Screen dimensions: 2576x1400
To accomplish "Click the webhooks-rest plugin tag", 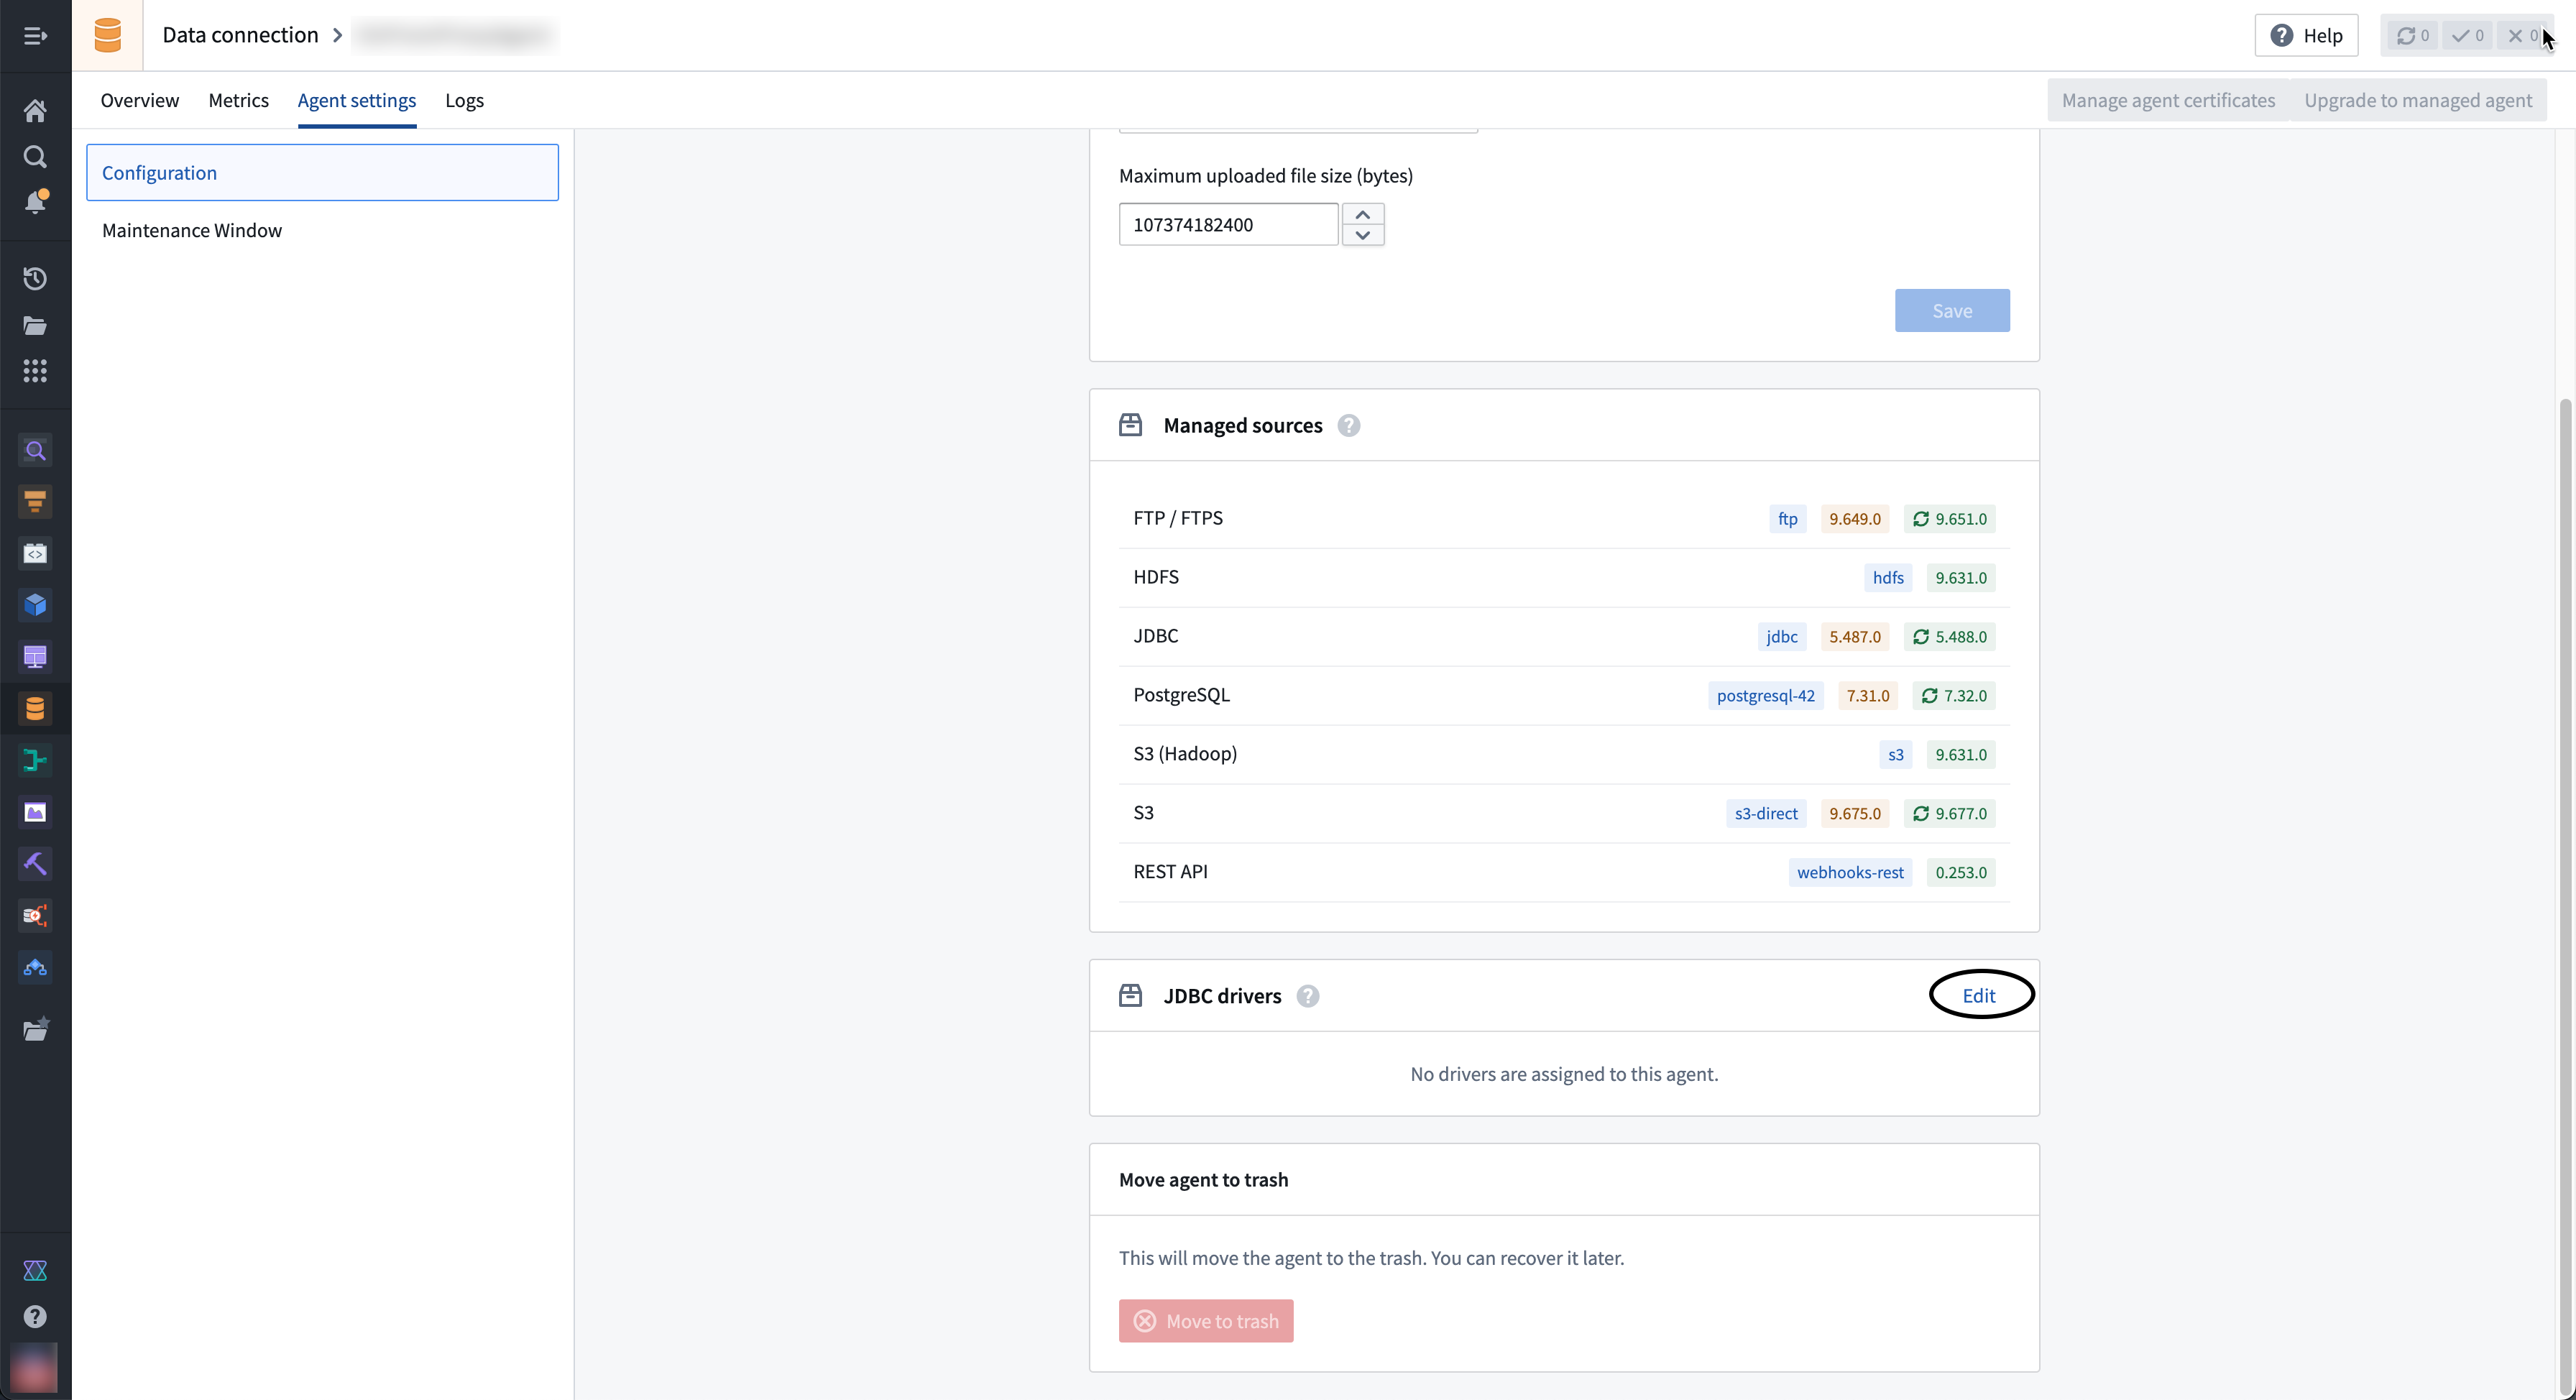I will tap(1850, 873).
